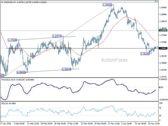The image size is (168, 126).
Task: Click the 20 Mar 04:00 date label
Action: pos(100,123)
